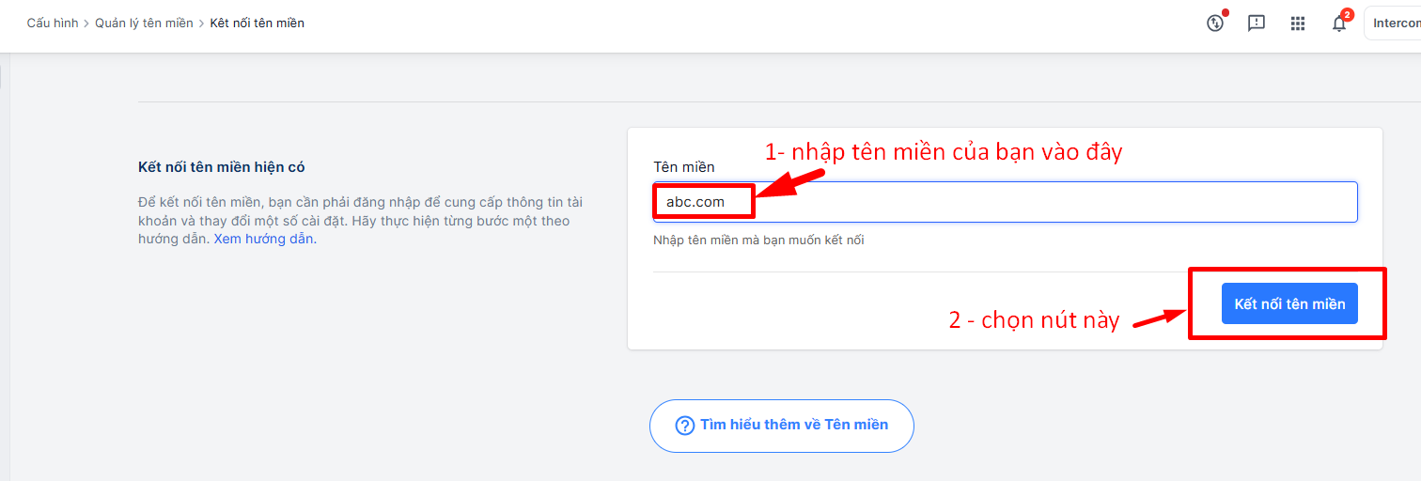Screen dimensions: 1421x481
Task: Expand the Intercom account dropdown
Action: [x=1393, y=23]
